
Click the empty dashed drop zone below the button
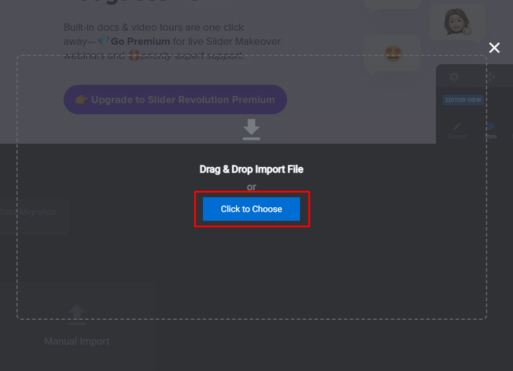click(251, 272)
